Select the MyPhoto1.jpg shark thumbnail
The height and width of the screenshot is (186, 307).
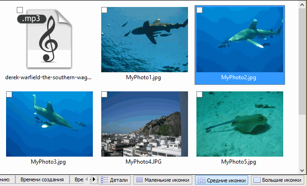click(x=145, y=40)
